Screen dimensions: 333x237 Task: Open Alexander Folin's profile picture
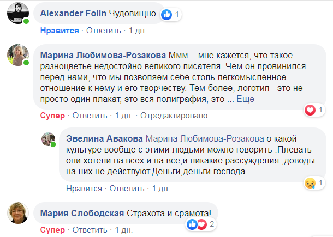click(17, 13)
